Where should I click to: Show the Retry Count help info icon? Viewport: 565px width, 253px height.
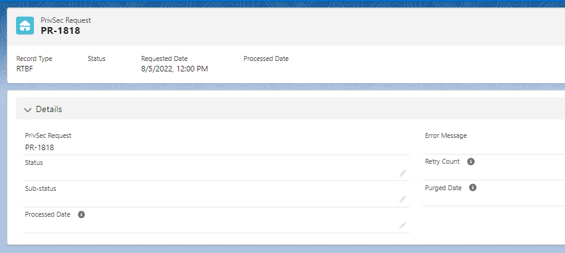pos(471,162)
